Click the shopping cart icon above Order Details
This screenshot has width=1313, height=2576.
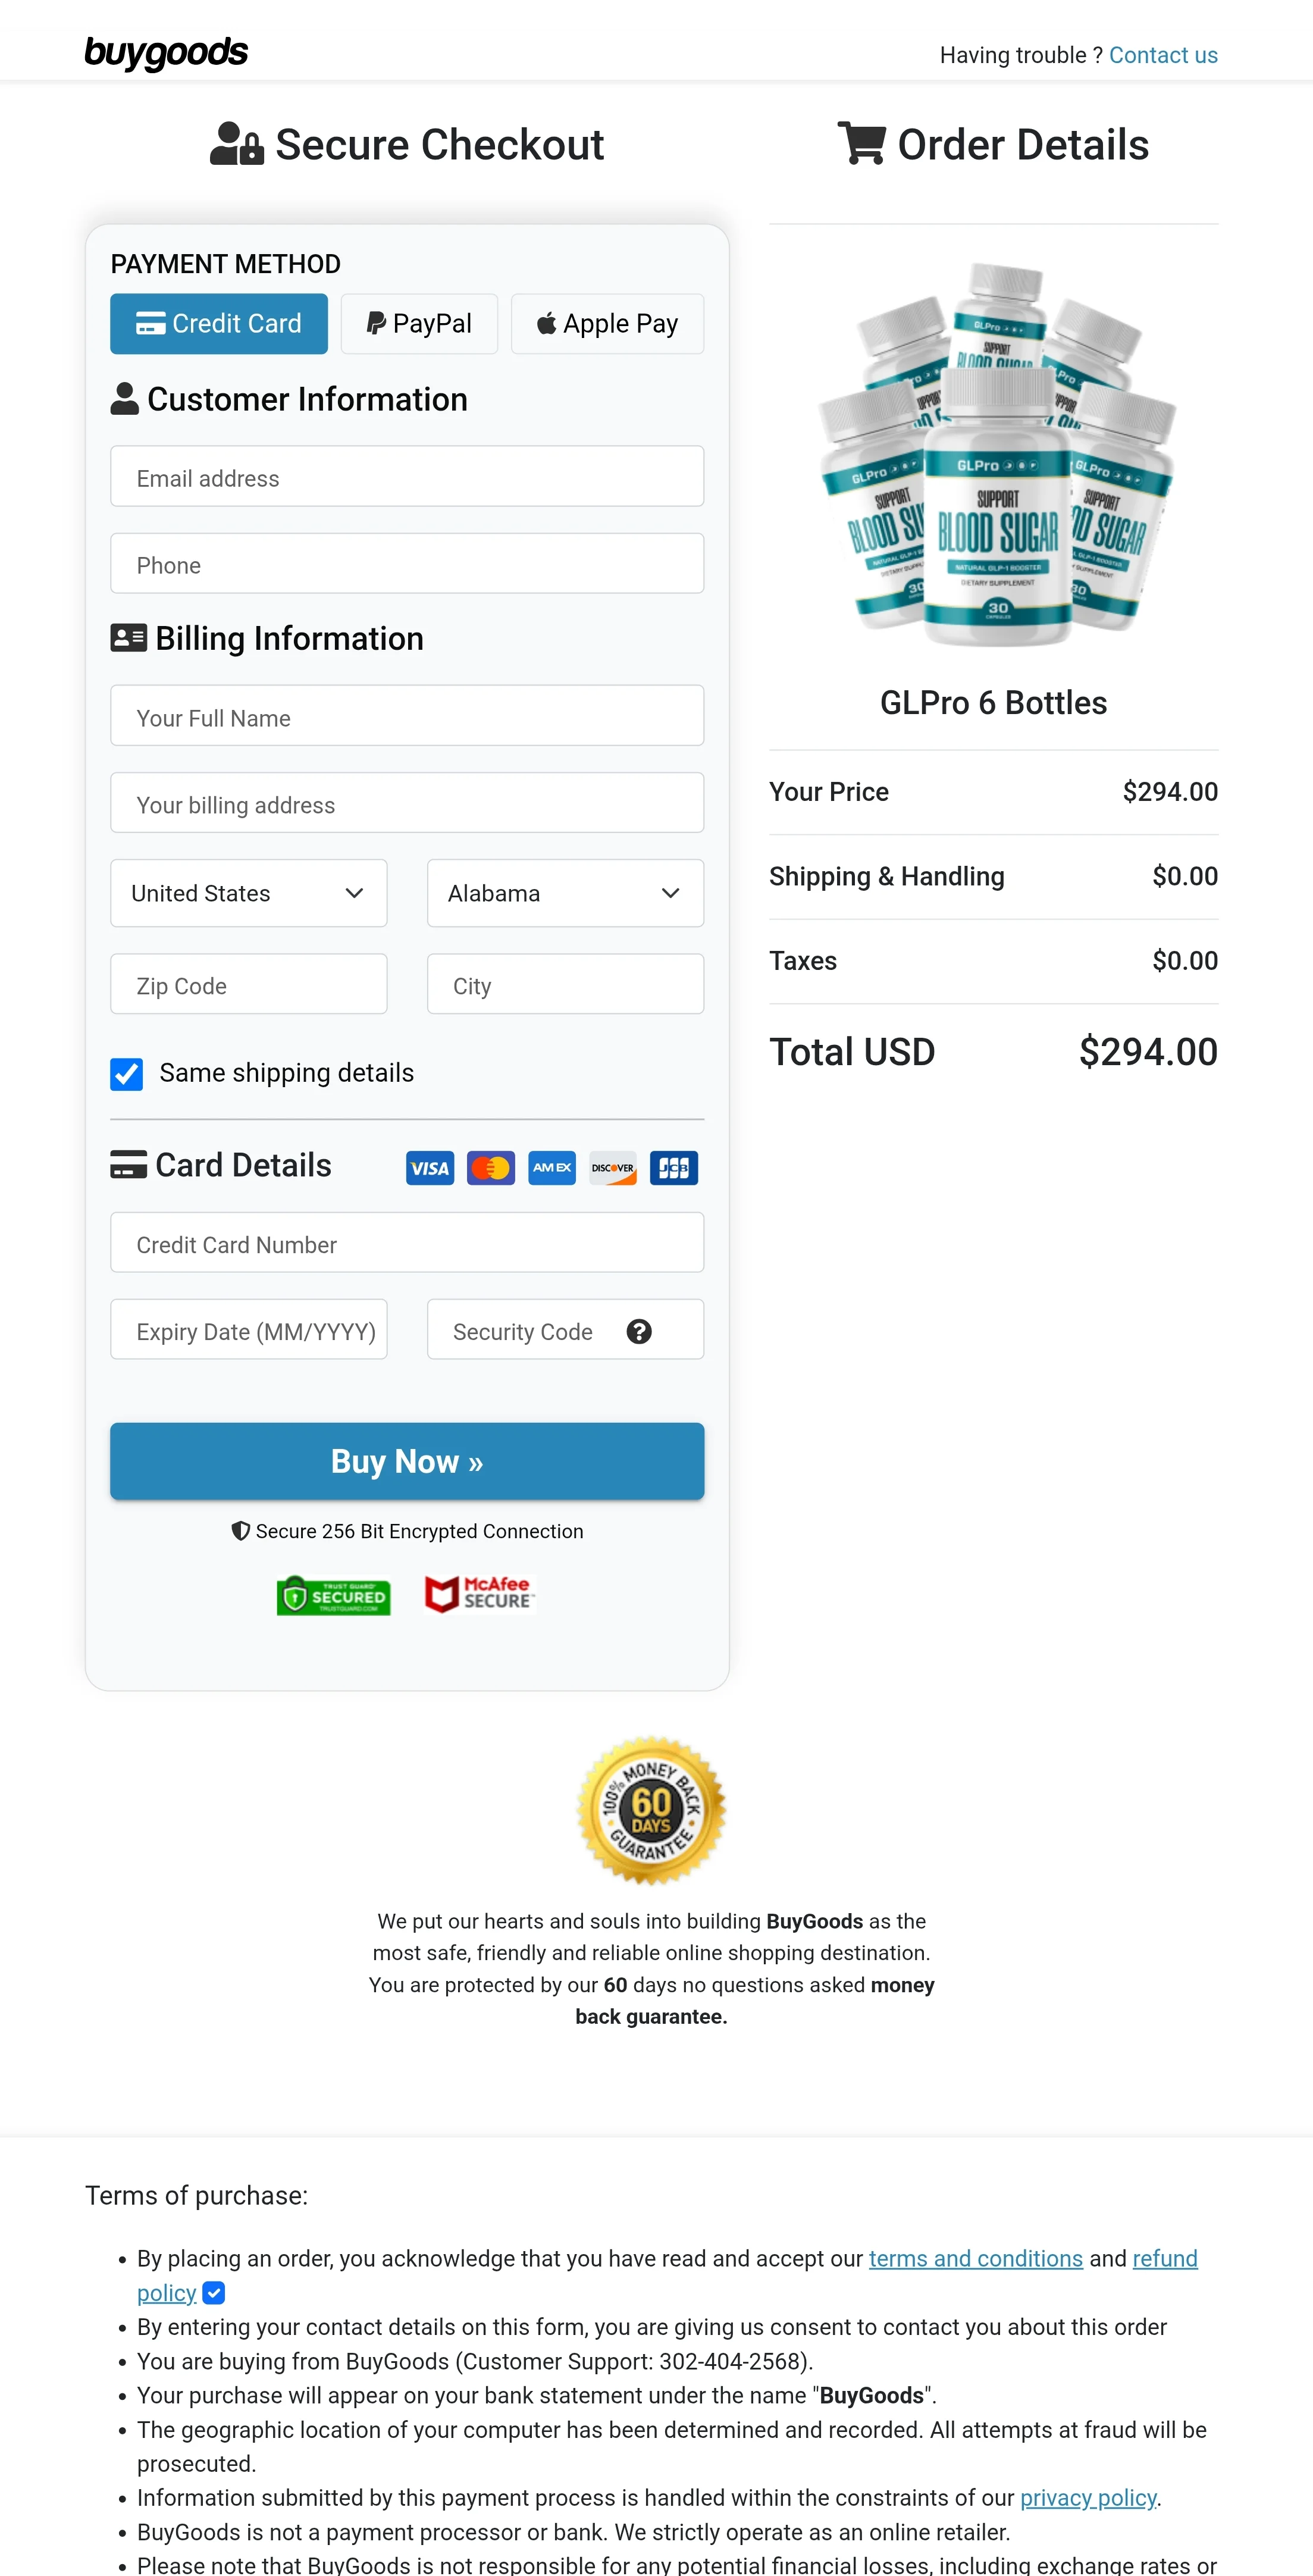862,143
